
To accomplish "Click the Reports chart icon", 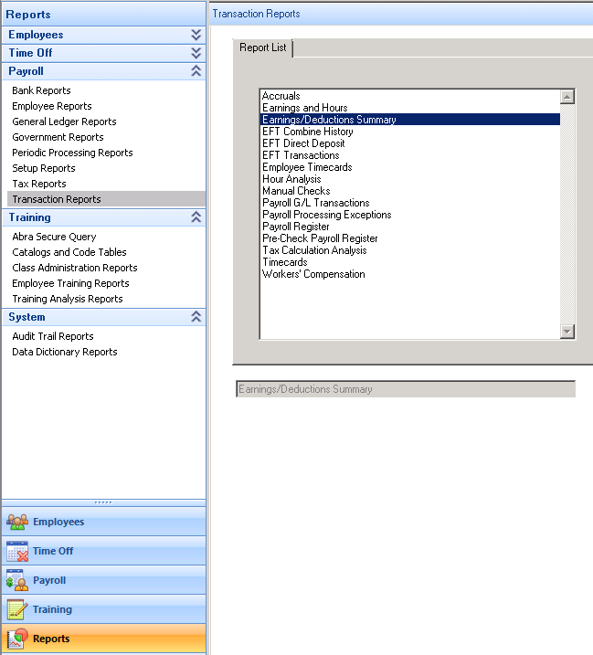I will pos(17,639).
